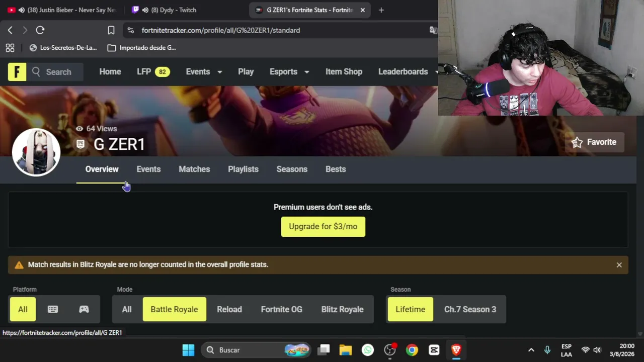Screen dimensions: 644x362
Task: Click the browser address bar URL
Action: coord(221,30)
